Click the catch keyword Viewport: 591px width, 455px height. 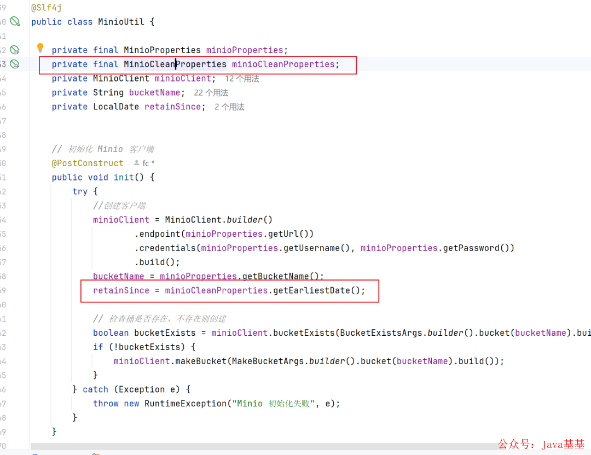(x=95, y=389)
